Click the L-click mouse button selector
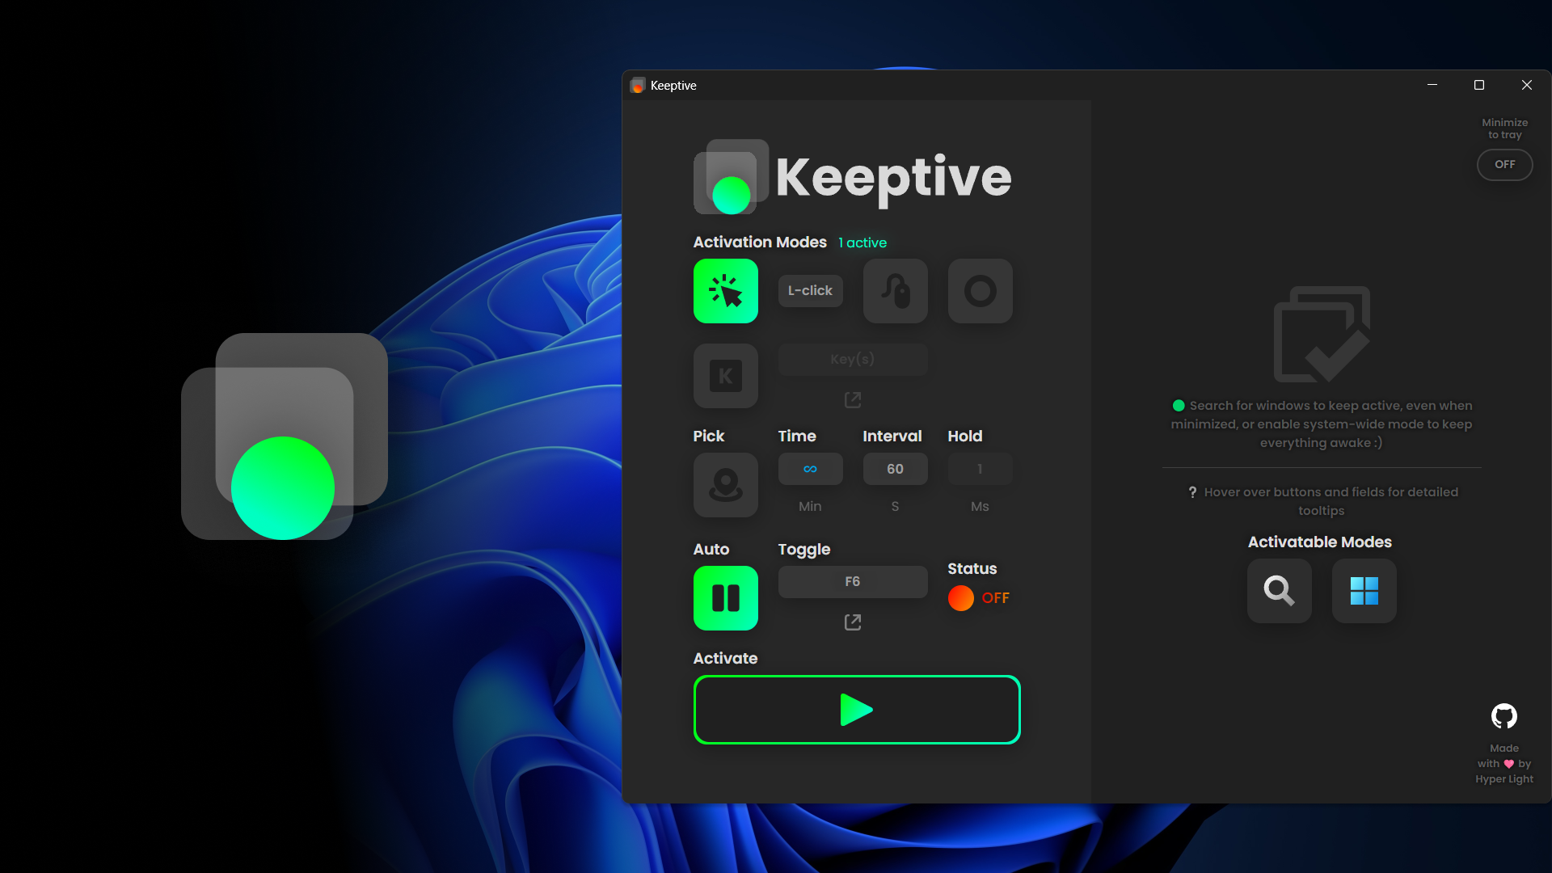 pyautogui.click(x=810, y=291)
